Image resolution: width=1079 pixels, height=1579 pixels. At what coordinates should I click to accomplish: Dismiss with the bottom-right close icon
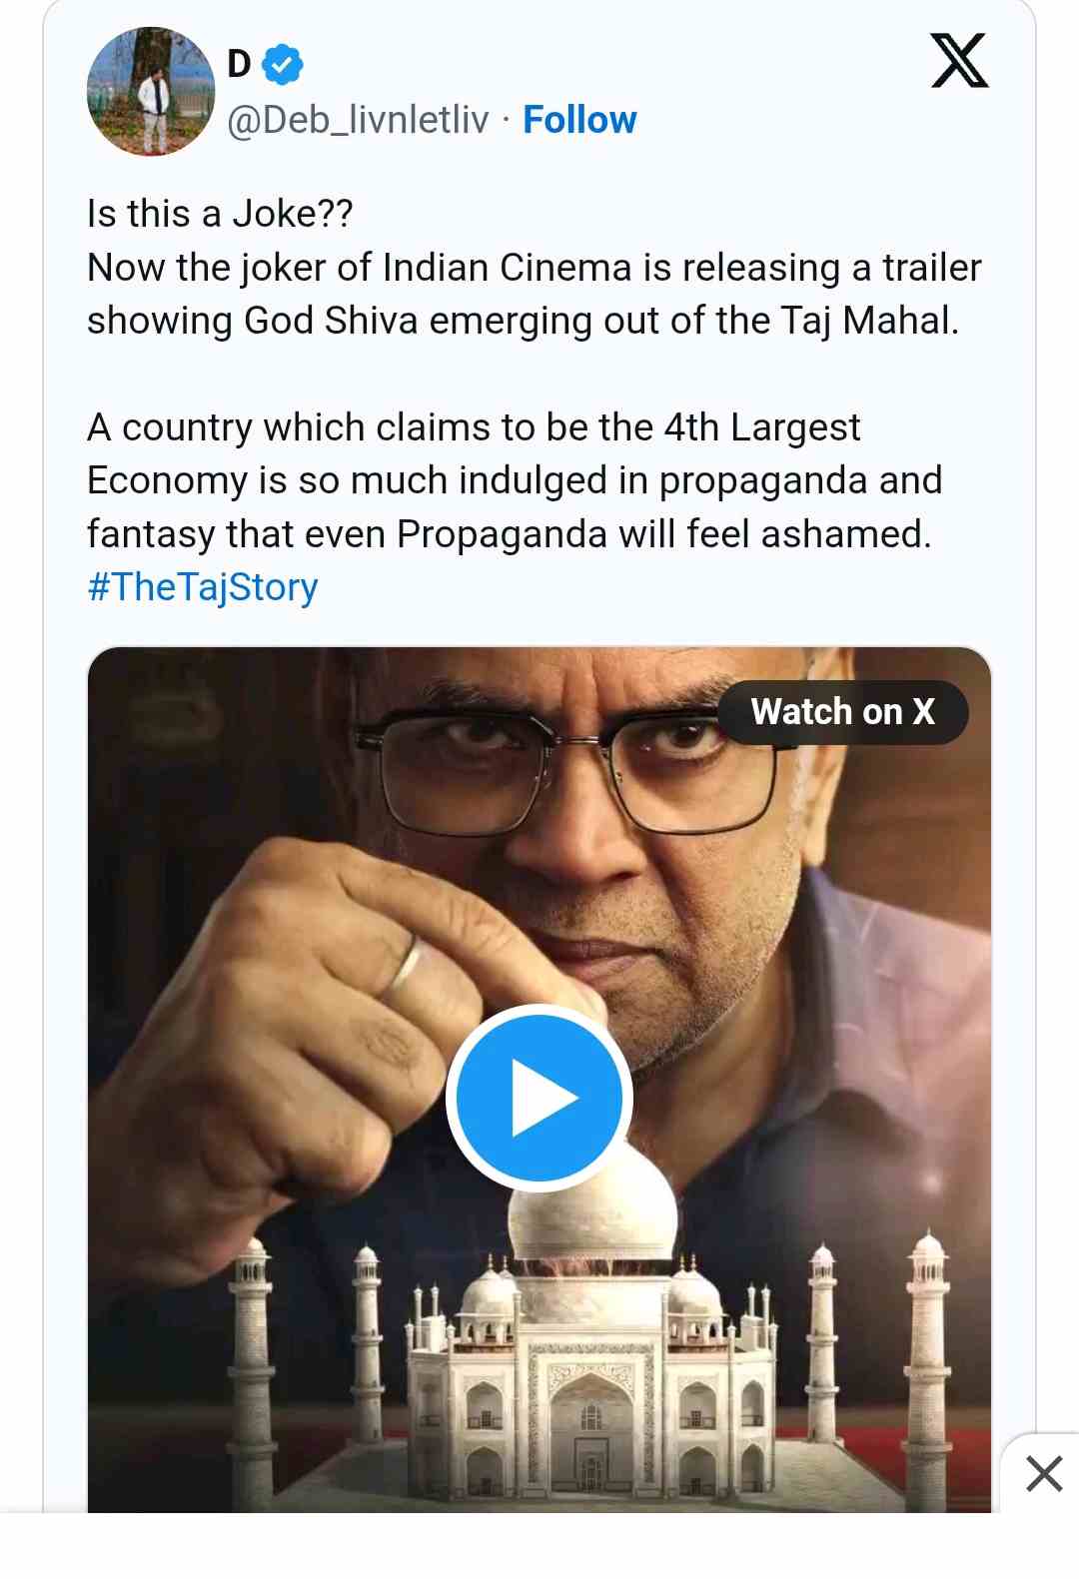1044,1473
